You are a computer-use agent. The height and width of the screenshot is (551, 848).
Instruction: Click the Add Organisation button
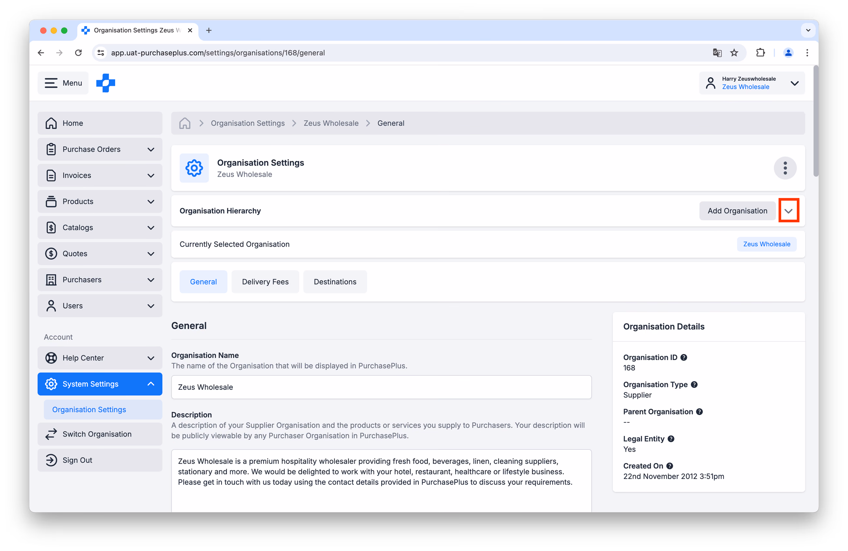[737, 211]
